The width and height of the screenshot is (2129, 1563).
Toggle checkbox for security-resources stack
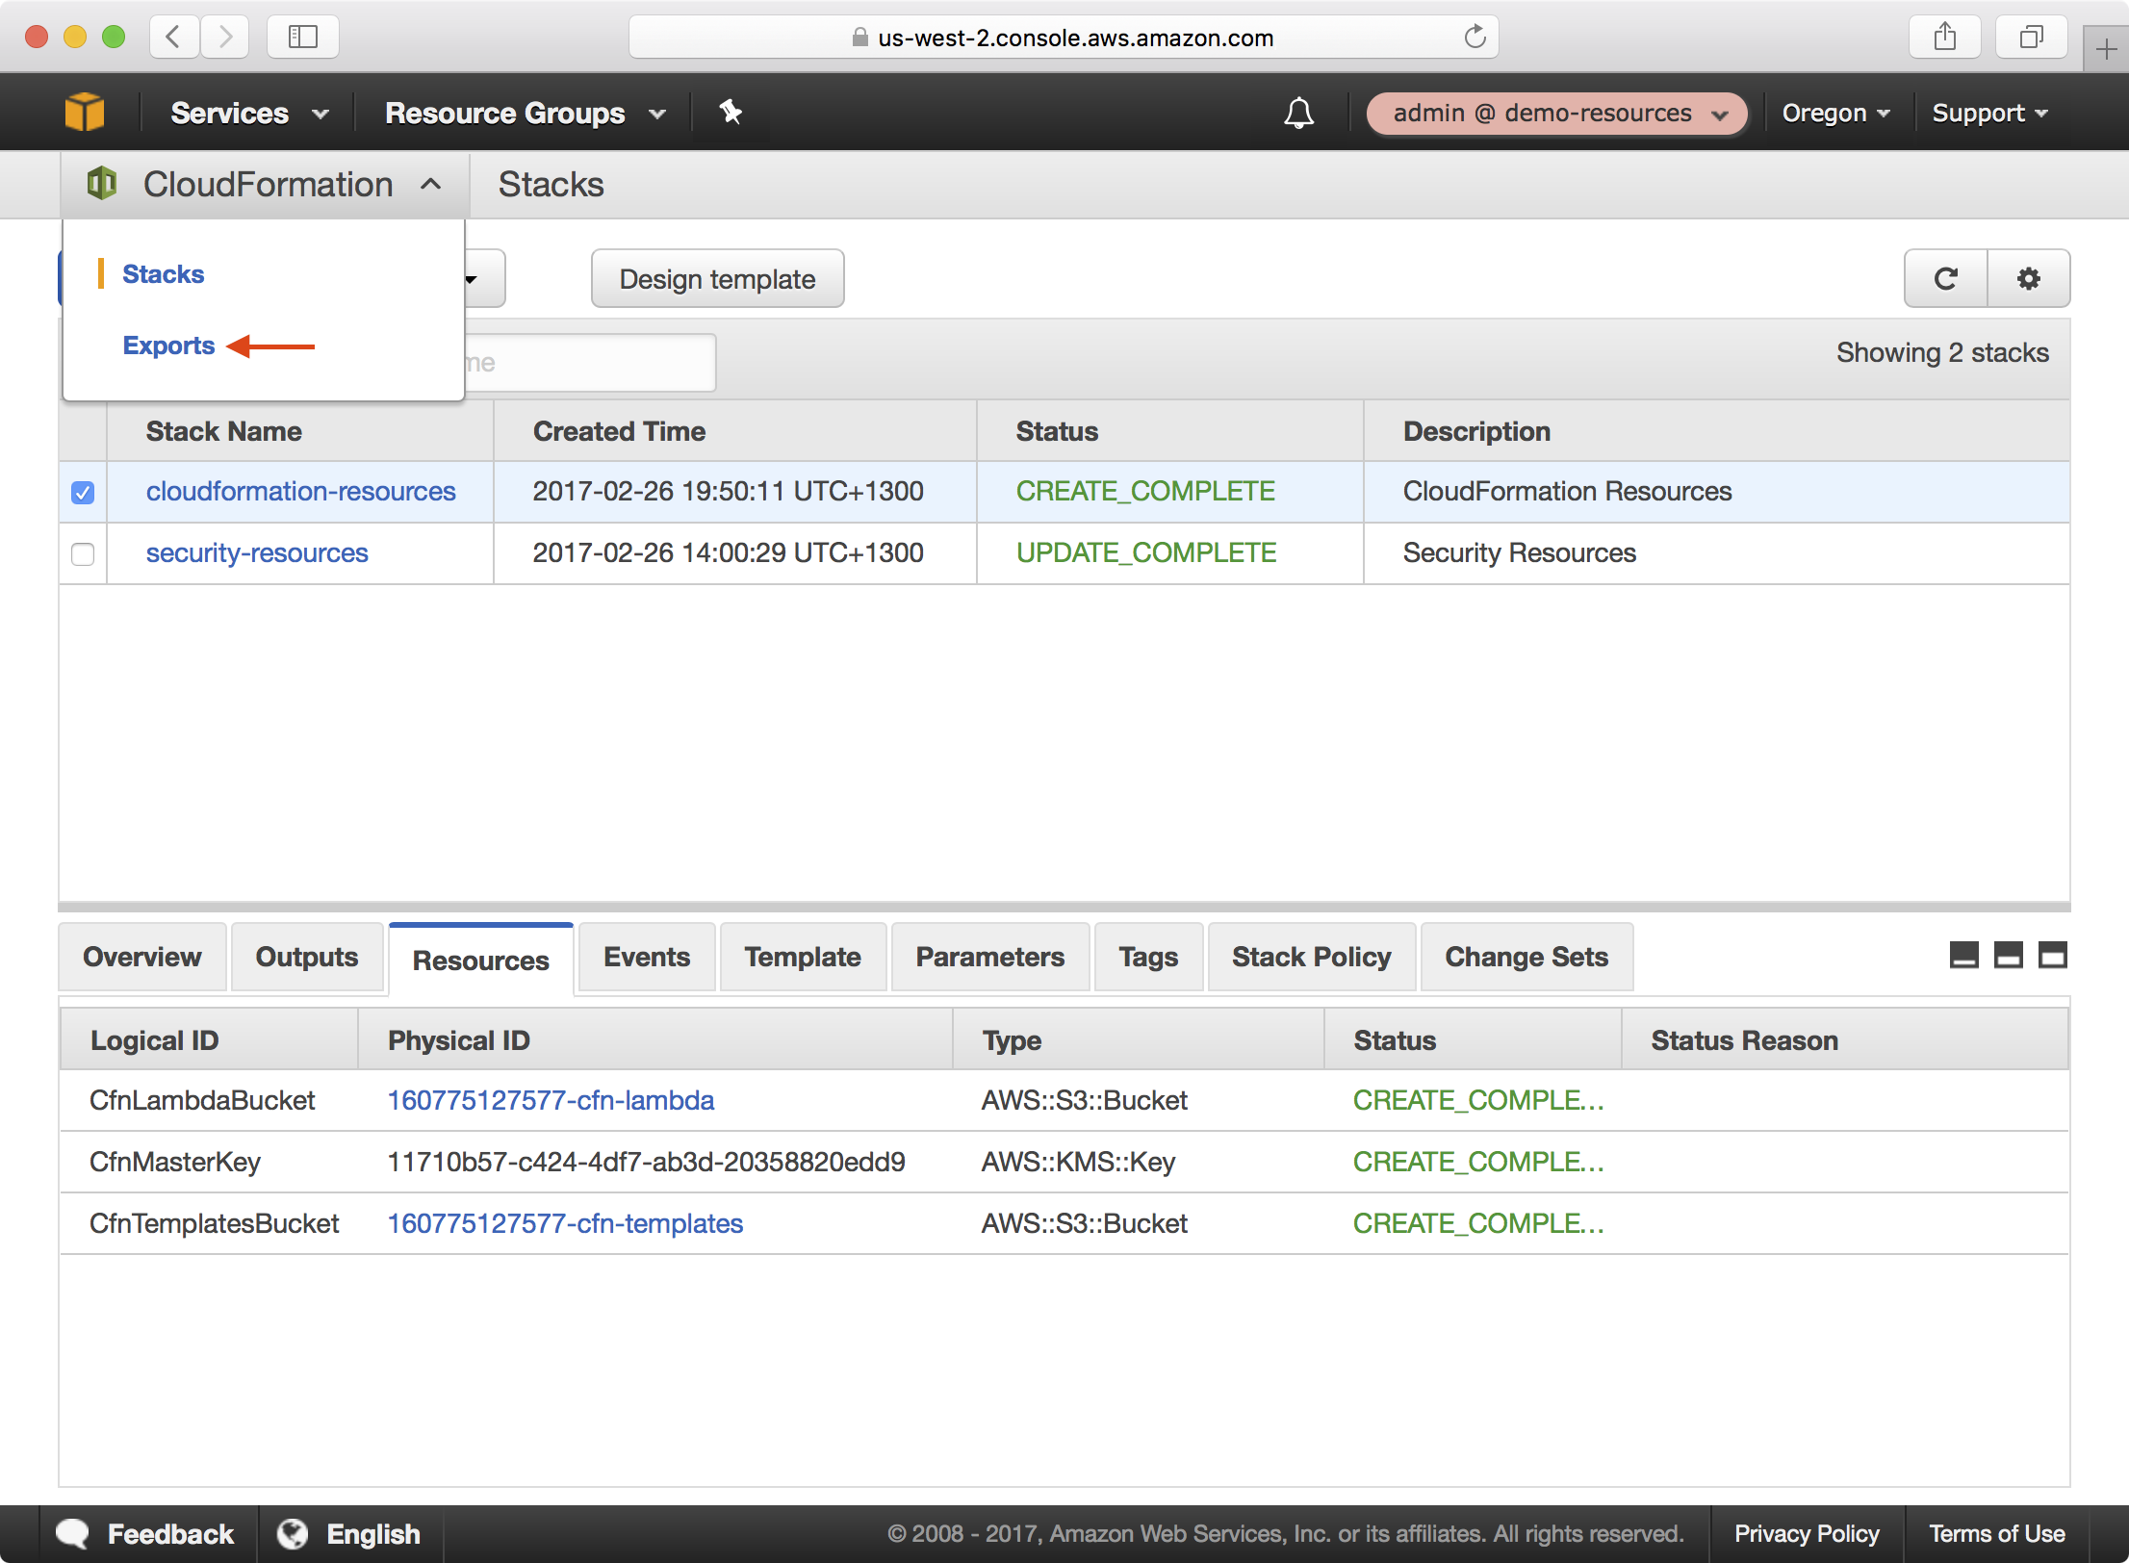83,551
